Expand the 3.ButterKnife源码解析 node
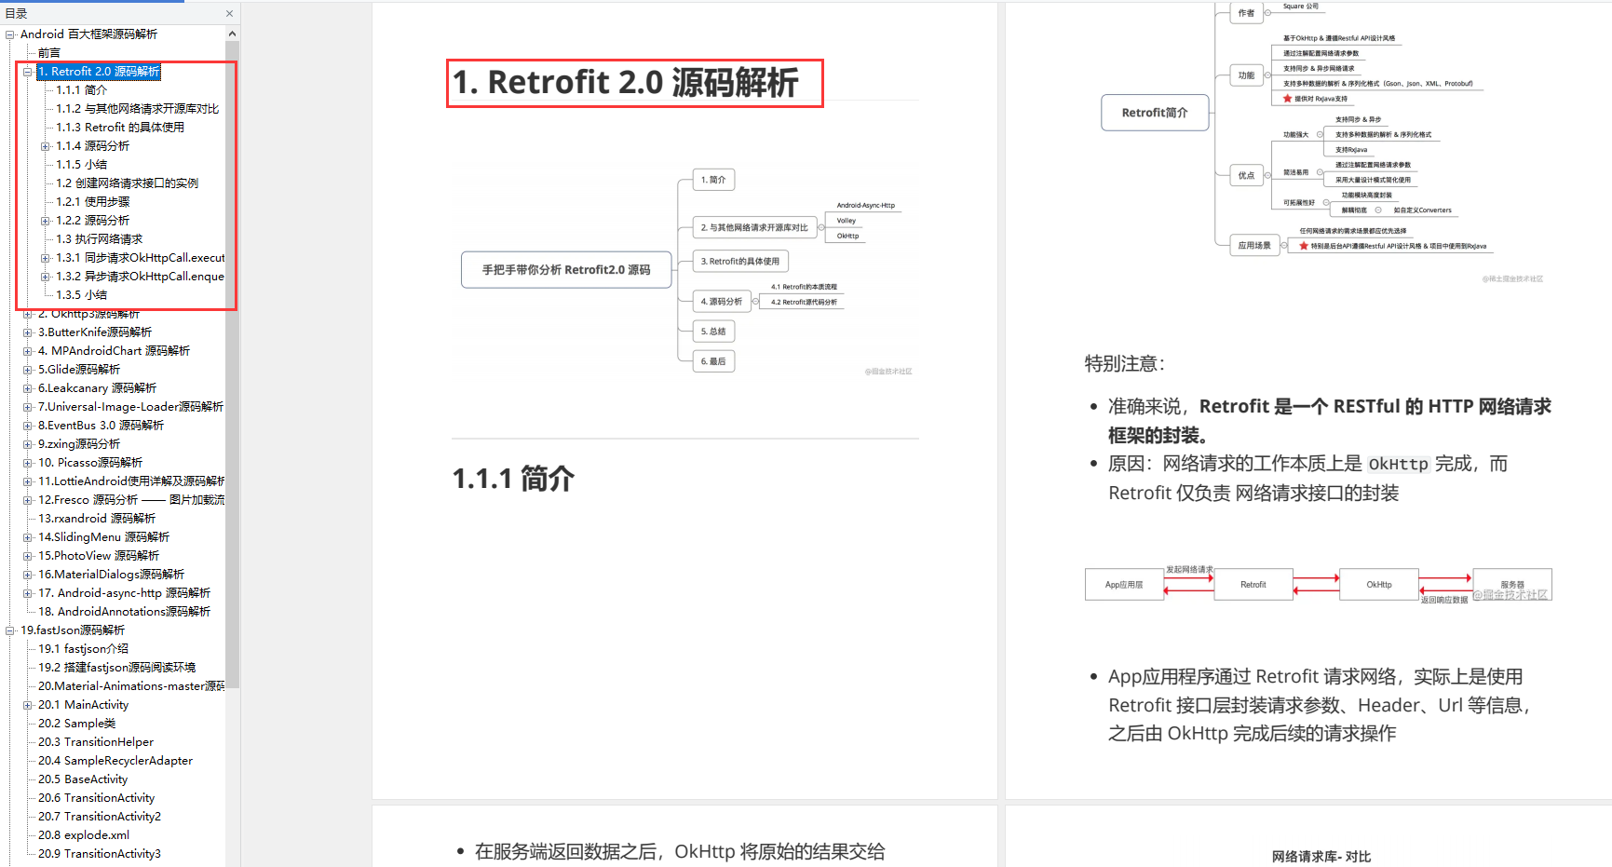1612x867 pixels. coord(28,332)
